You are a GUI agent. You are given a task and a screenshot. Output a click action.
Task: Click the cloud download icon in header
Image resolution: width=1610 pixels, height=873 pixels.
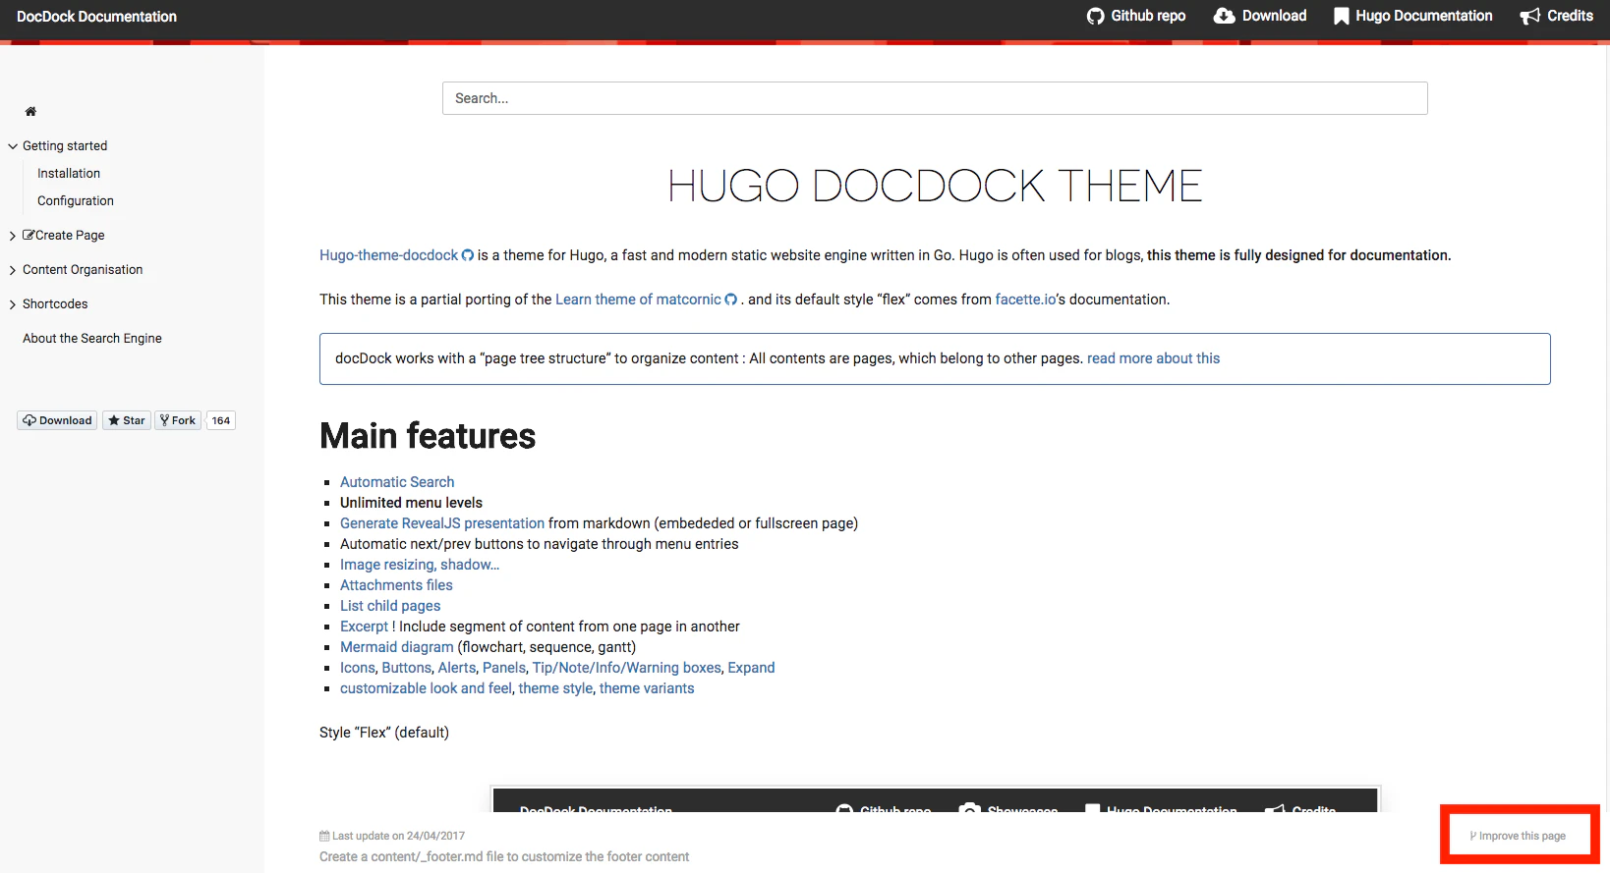point(1224,16)
